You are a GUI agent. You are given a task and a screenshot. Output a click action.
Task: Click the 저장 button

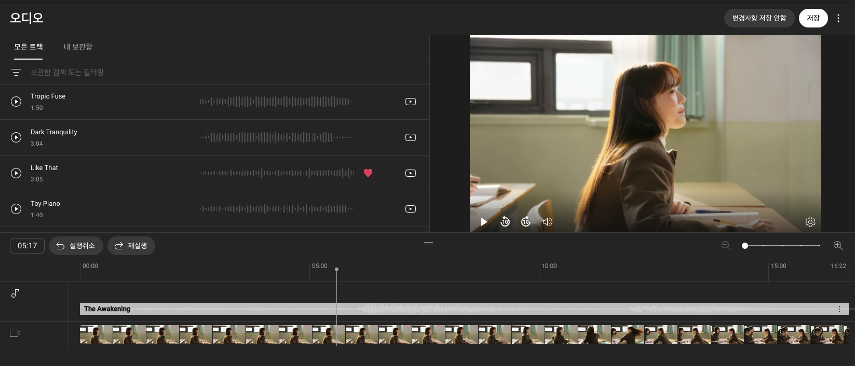813,18
